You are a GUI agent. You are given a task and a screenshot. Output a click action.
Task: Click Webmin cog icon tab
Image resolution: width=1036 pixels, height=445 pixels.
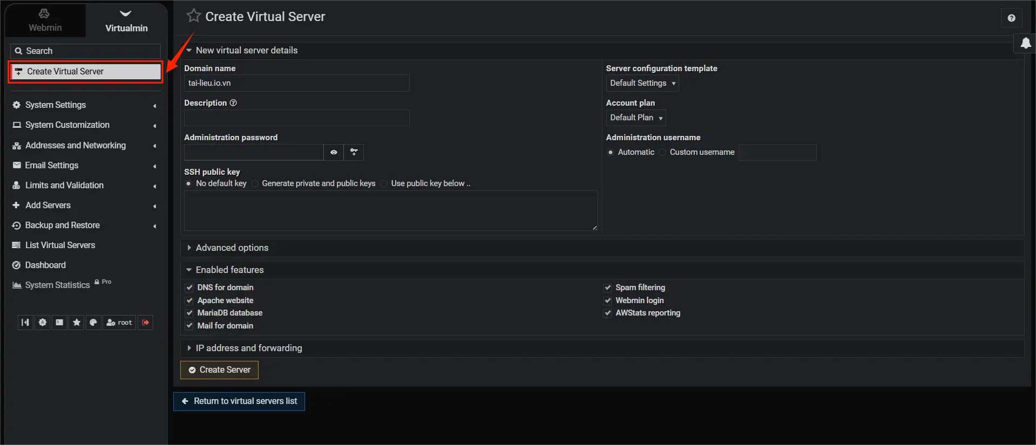(x=45, y=20)
